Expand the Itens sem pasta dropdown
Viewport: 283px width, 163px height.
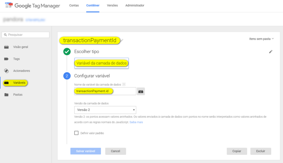click(261, 39)
